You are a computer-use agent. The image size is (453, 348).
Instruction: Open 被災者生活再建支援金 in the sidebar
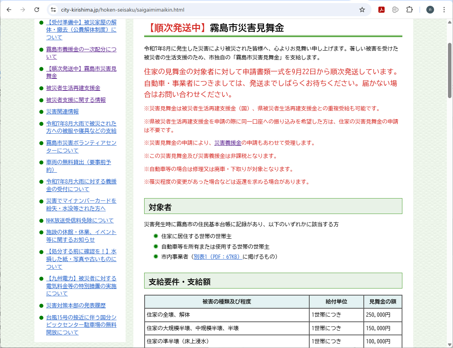(x=73, y=88)
